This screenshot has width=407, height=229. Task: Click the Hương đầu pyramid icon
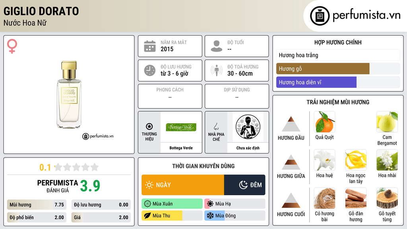tap(291, 124)
